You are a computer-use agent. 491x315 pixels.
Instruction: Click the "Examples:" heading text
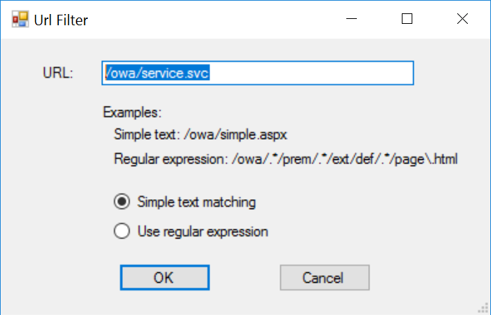click(132, 112)
